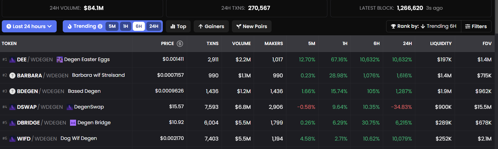Click the DBRIDGE chain icon
Screen dimensions: 498x149
pos(12,123)
